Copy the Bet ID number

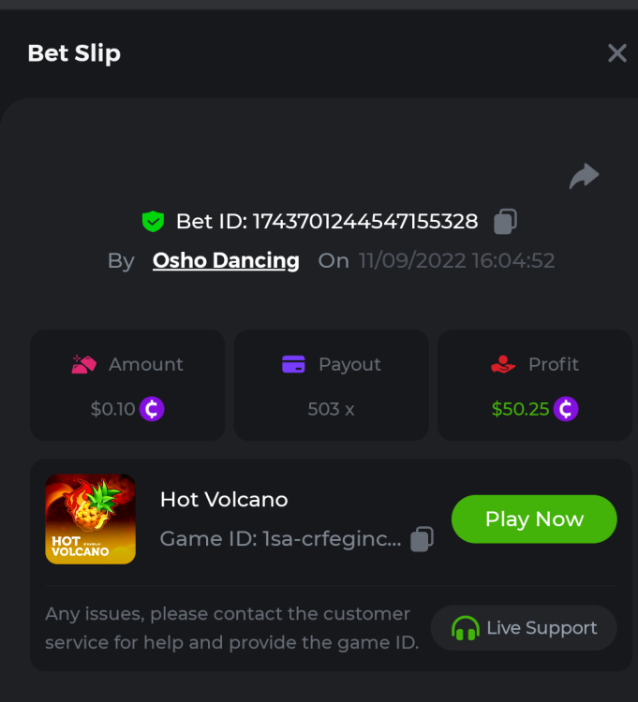[x=505, y=222]
